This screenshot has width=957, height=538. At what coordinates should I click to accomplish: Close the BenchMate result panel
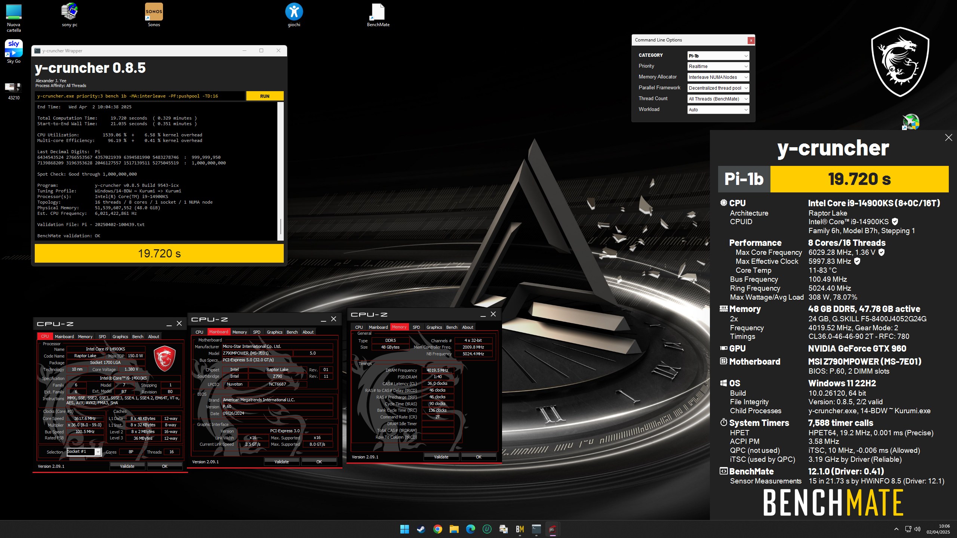948,137
